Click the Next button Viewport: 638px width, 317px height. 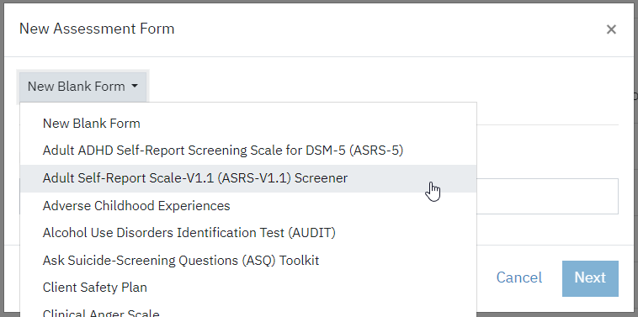click(x=590, y=278)
